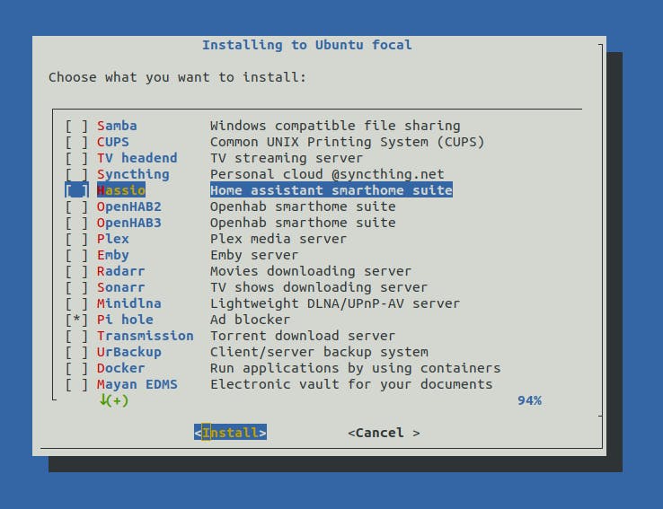Viewport: 663px width, 509px height.
Task: Tick the Samba checkbox
Action: tap(76, 126)
